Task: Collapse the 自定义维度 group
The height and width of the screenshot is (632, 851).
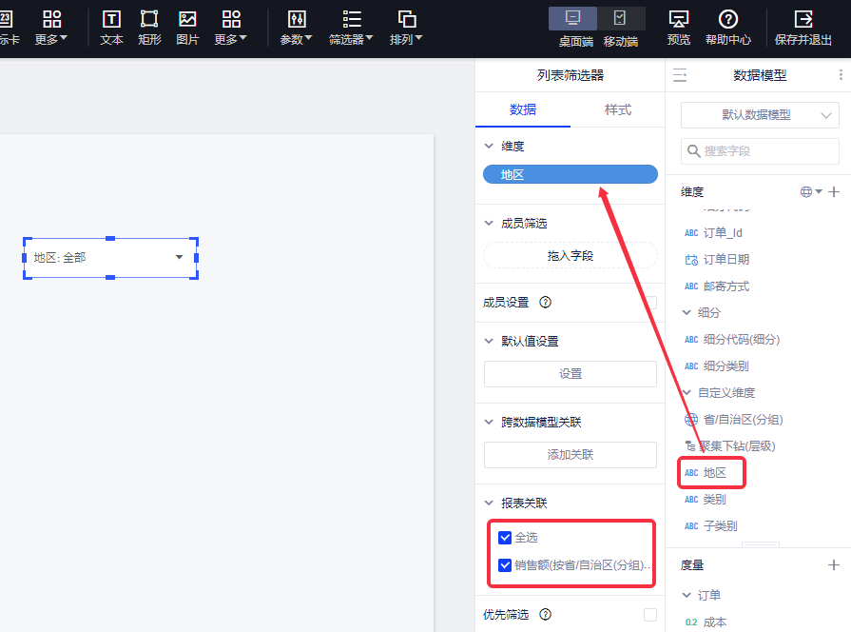Action: (x=687, y=392)
